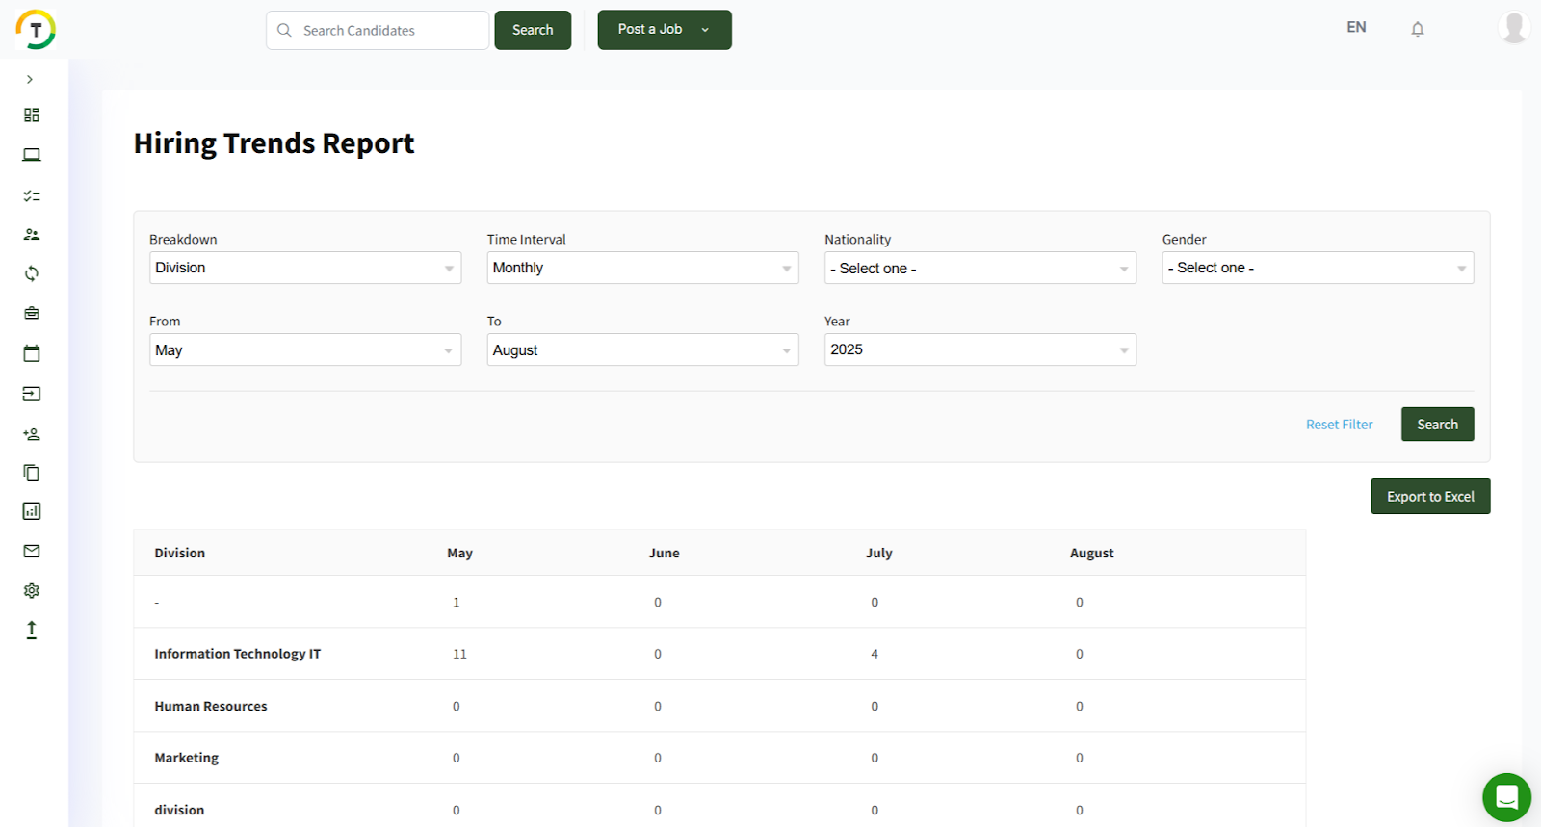
Task: Open the Year dropdown showing 2025
Action: point(979,349)
